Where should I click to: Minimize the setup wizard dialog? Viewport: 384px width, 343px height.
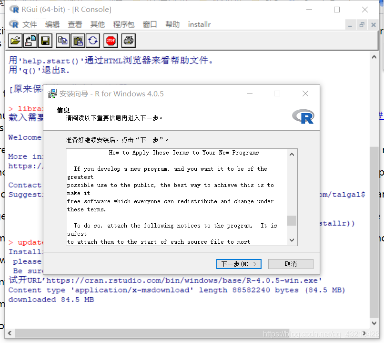tap(250, 94)
